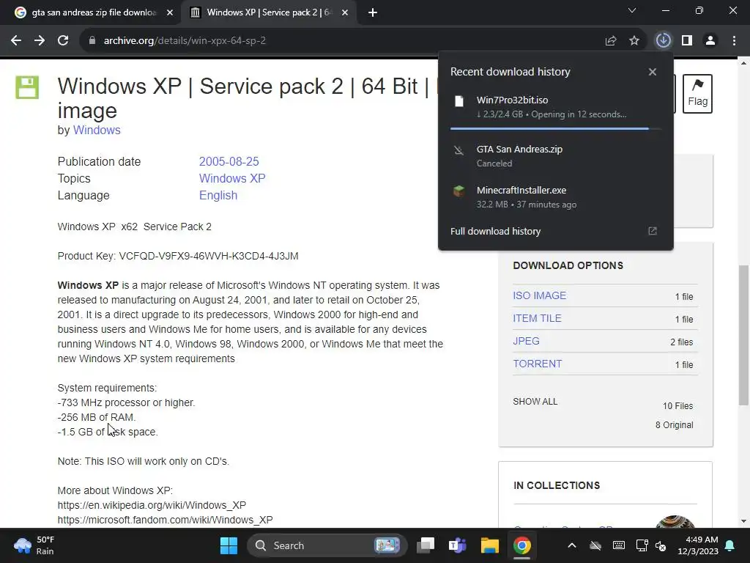Click the share page icon

coord(611,40)
